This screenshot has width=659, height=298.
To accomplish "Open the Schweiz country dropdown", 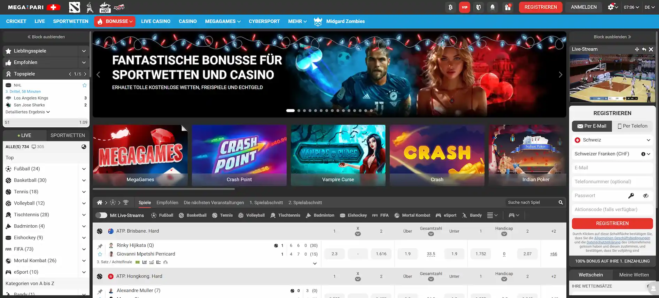I will [612, 140].
